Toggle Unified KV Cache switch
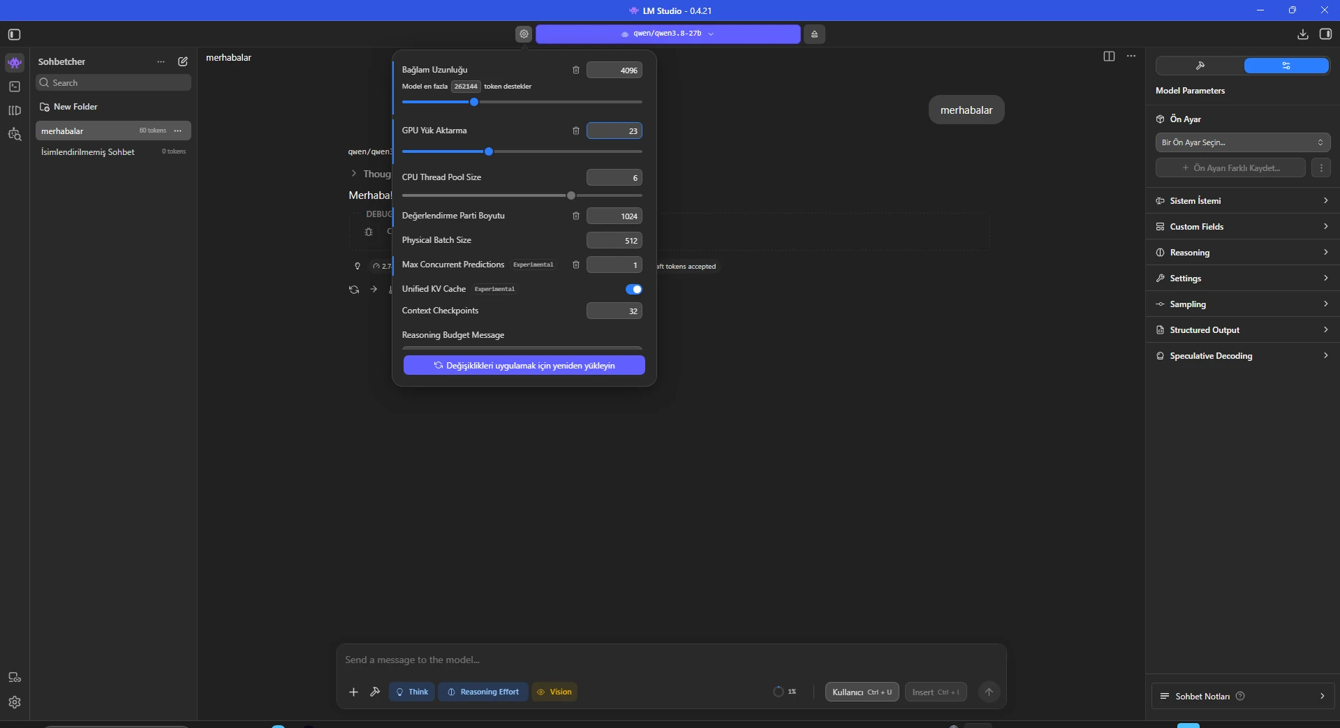Image resolution: width=1340 pixels, height=728 pixels. coord(634,289)
